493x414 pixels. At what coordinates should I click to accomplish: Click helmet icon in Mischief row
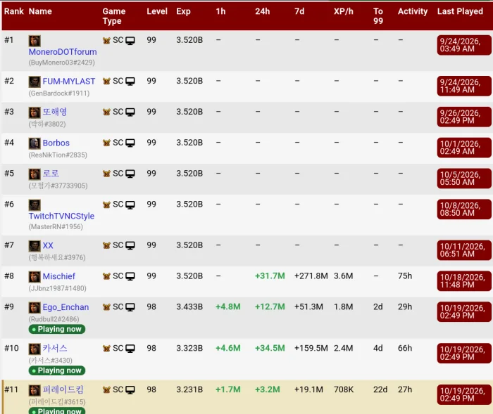(106, 276)
